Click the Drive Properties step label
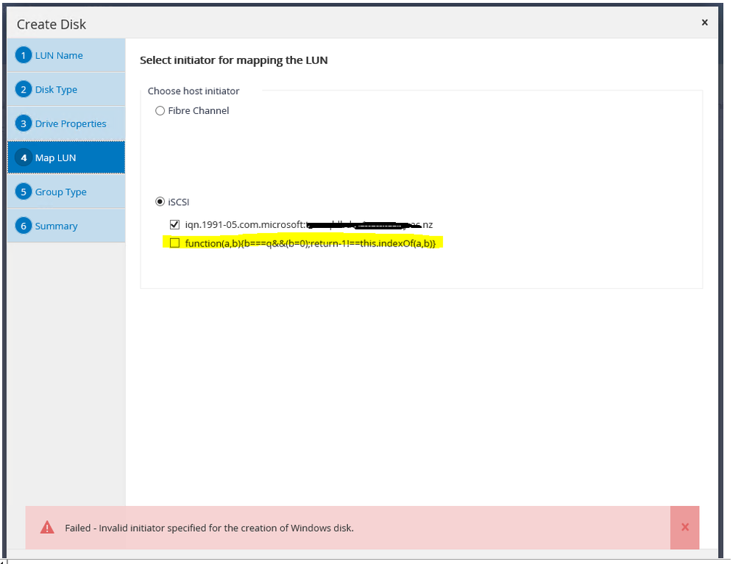735x564 pixels. [68, 124]
